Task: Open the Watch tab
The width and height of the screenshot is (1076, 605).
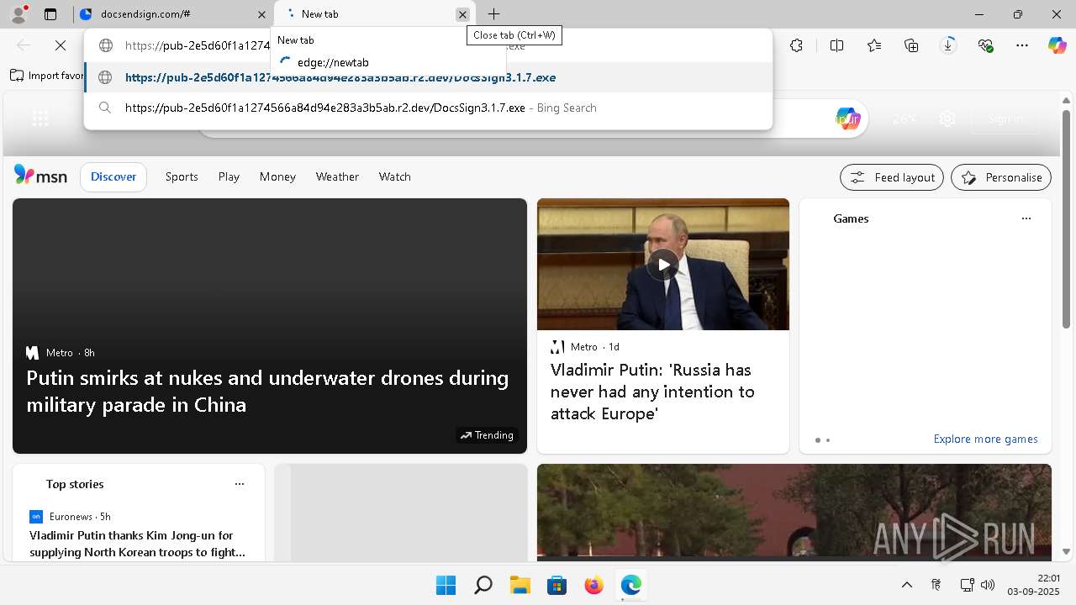Action: click(x=394, y=177)
